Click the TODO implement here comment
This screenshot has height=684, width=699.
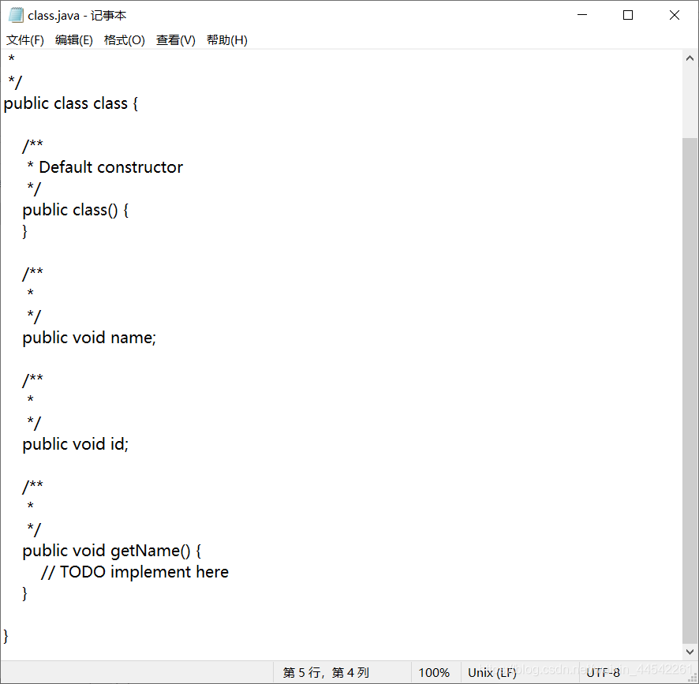click(x=134, y=571)
